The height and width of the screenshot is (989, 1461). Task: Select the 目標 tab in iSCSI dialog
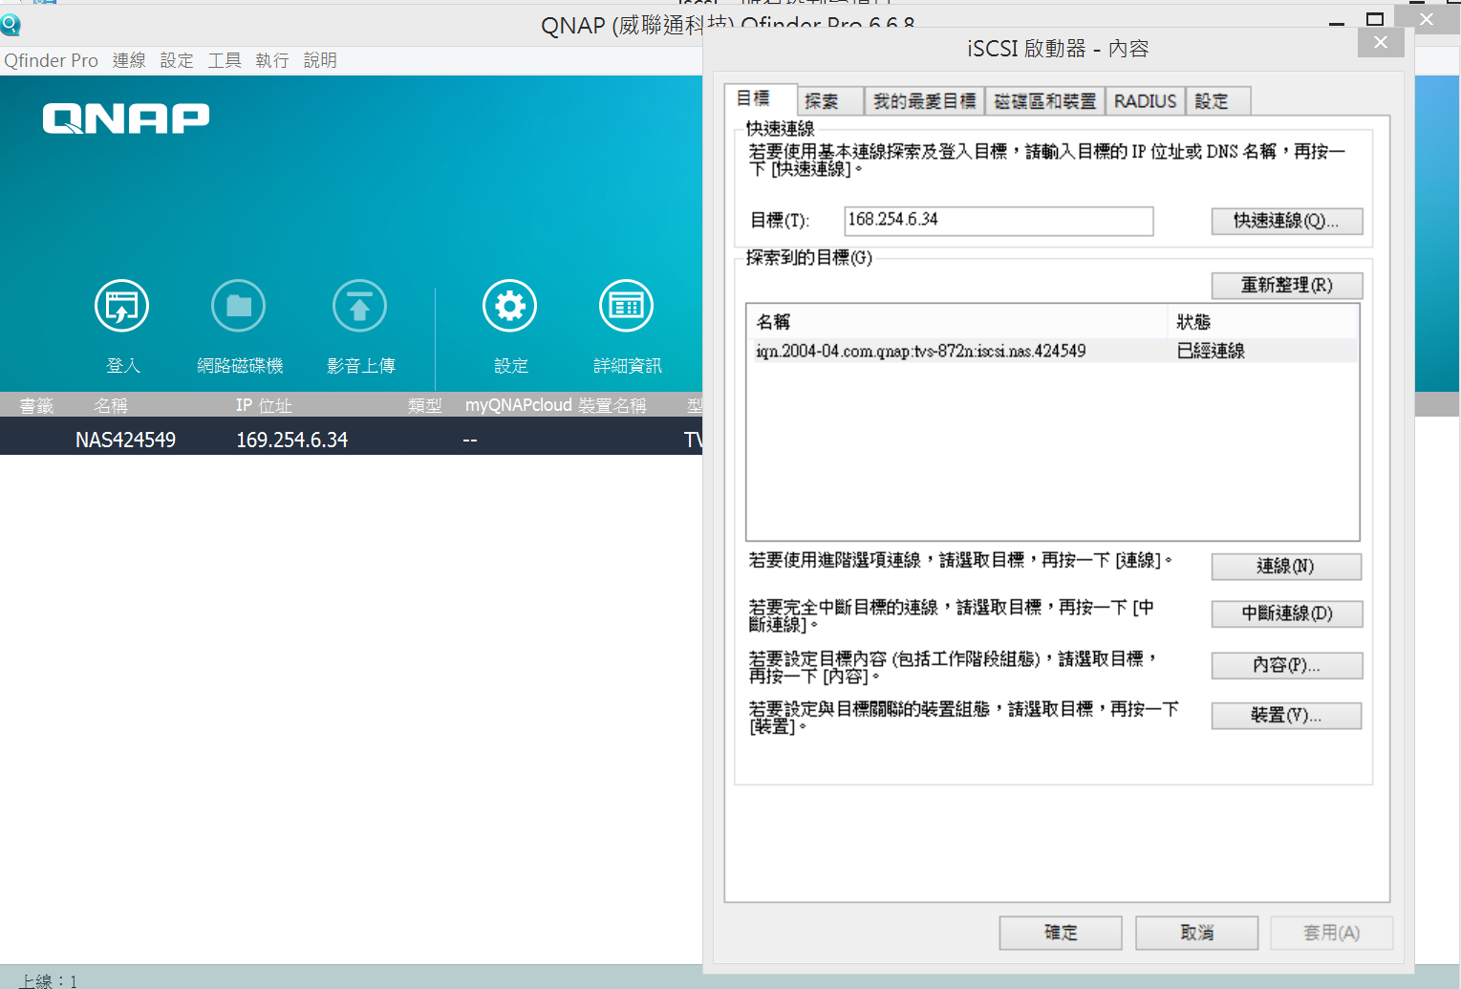point(761,99)
